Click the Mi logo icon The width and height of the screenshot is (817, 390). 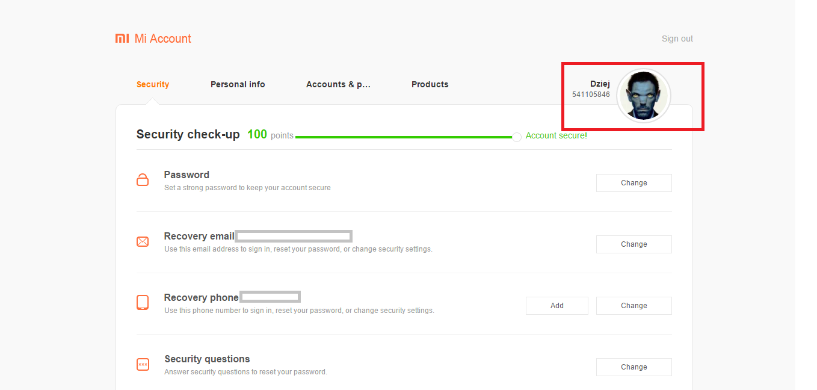(122, 39)
